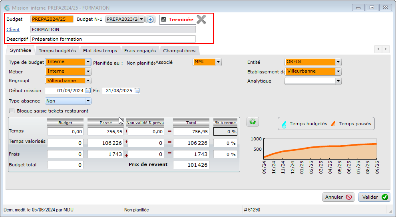Viewport: 396px width, 217px height.
Task: Click the Budget field PREPA2024/25
Action: click(52, 19)
